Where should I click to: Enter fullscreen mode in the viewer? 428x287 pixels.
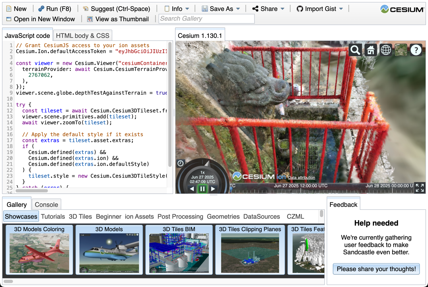419,187
